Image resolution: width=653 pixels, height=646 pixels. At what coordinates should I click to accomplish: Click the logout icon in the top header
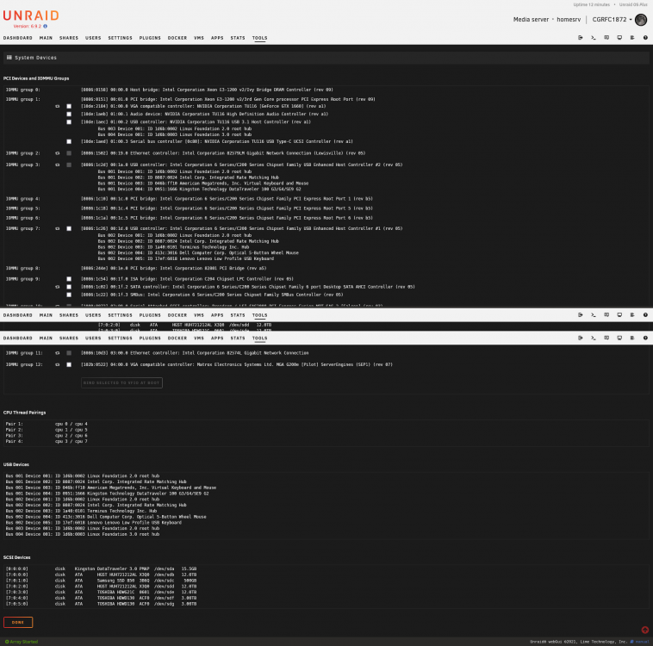point(580,38)
